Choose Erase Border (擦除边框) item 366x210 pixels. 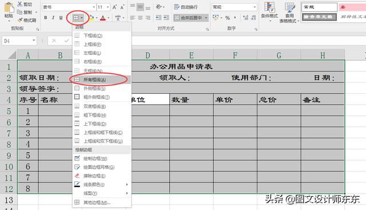point(102,176)
